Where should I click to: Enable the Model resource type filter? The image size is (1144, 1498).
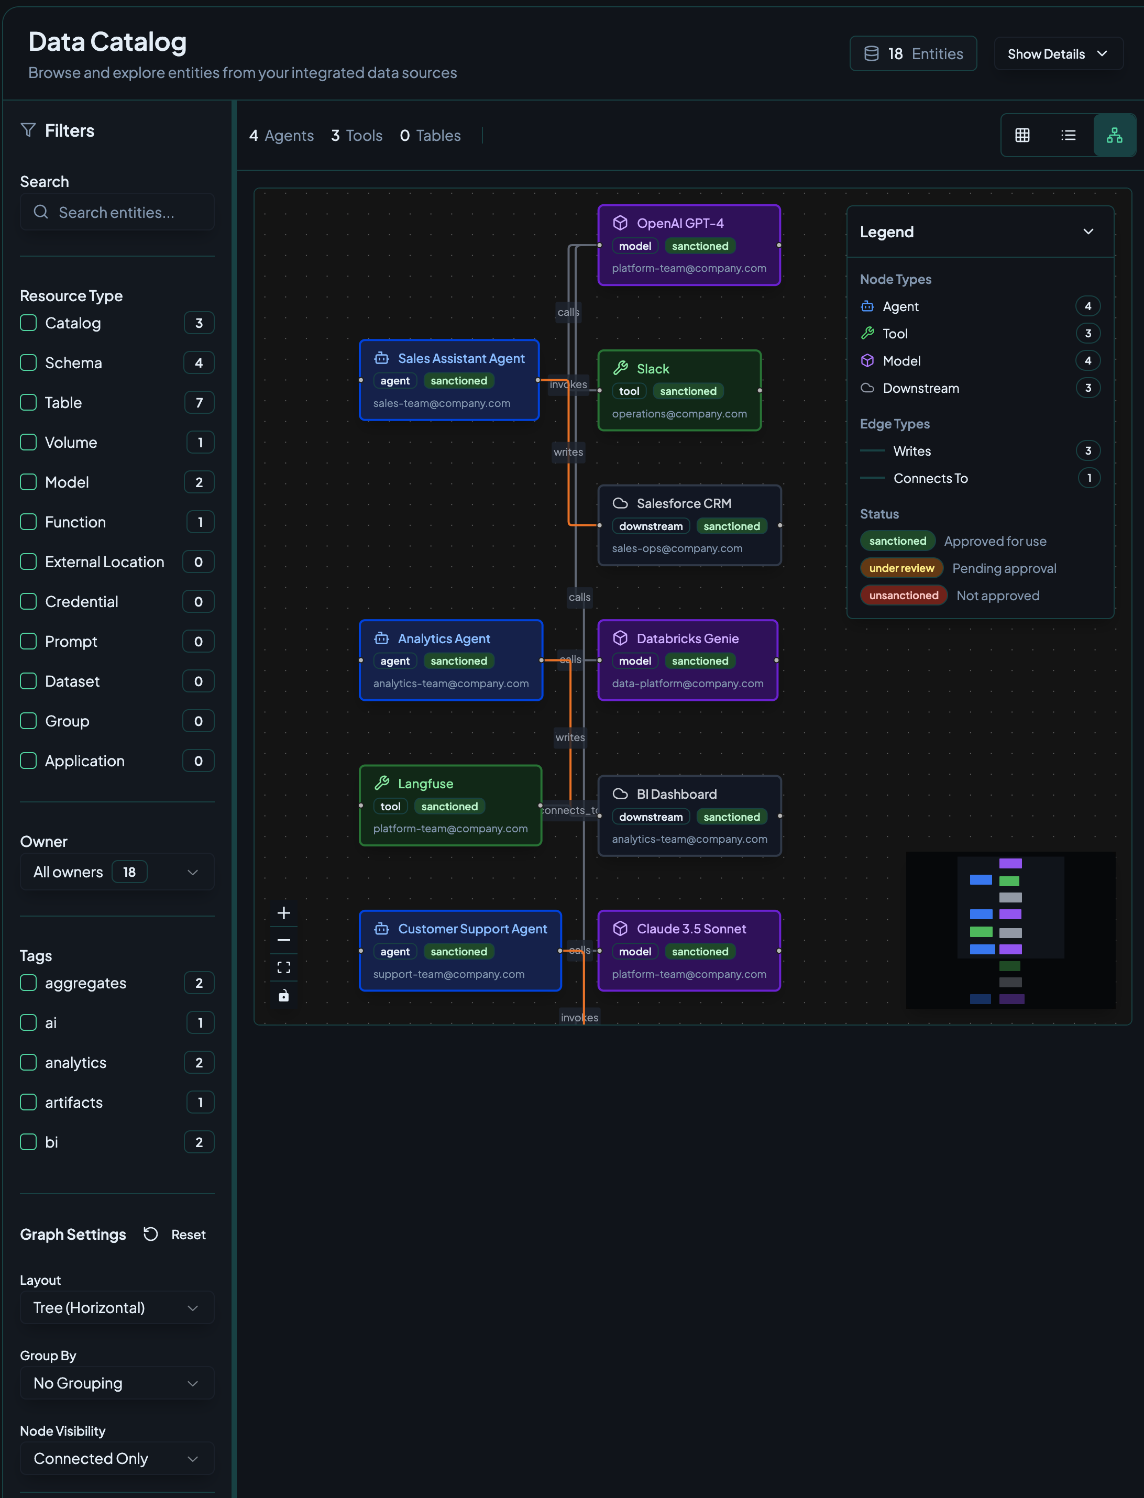point(29,482)
